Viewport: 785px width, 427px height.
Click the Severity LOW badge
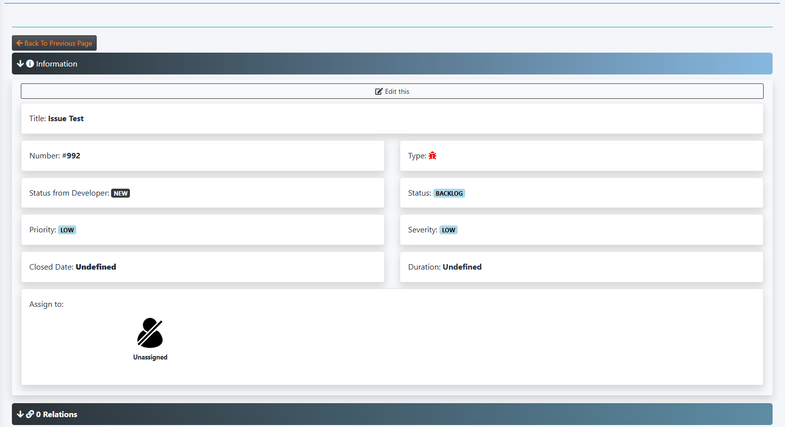tap(448, 230)
